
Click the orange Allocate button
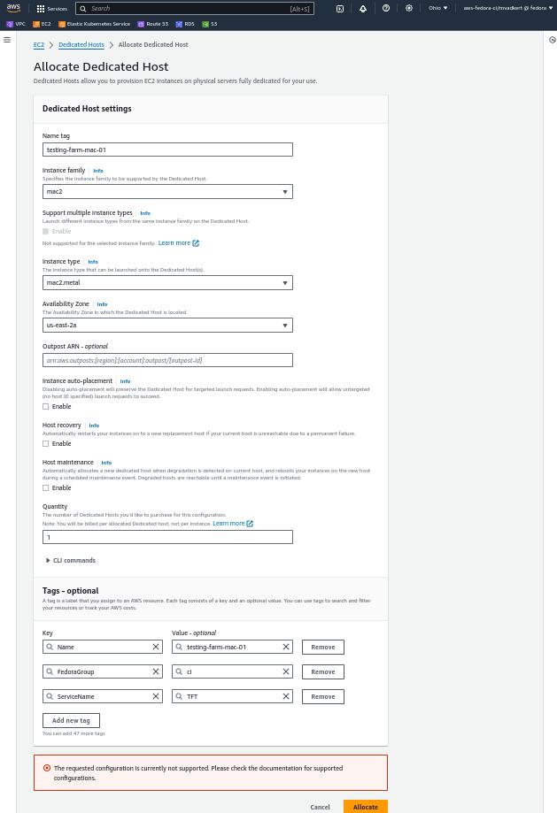[366, 807]
